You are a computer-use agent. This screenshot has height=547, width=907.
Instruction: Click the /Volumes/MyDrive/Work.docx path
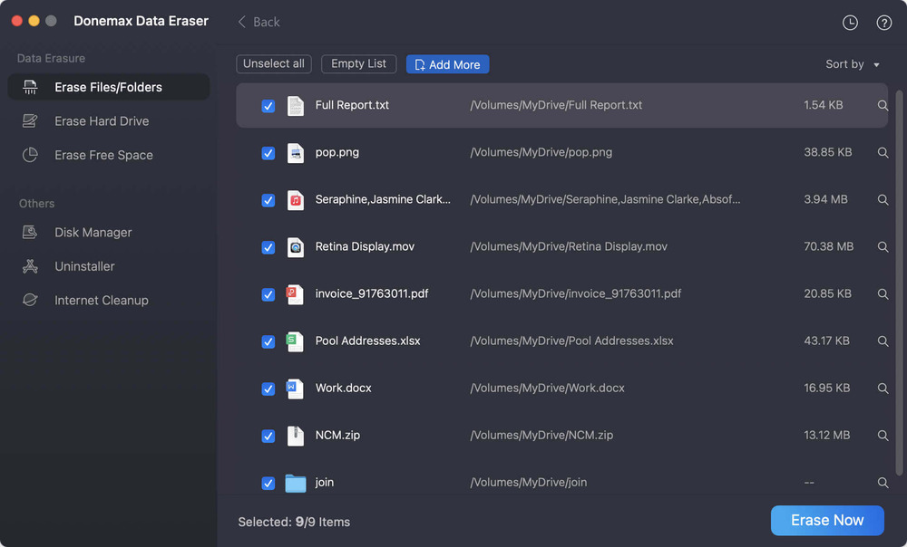(547, 389)
